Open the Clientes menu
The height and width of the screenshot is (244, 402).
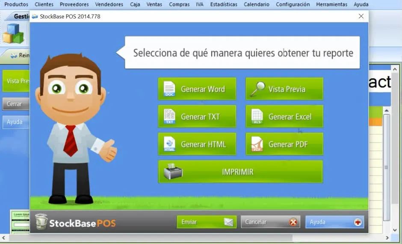(44, 4)
